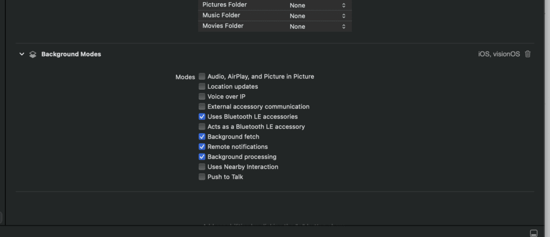Screen dimensions: 550x237
Task: Uncheck Background processing mode
Action: [202, 157]
